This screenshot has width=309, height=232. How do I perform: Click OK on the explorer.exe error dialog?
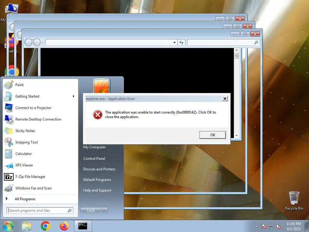point(213,135)
